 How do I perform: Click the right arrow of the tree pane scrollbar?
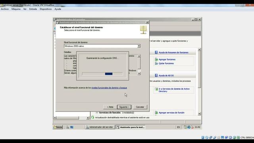88,118
